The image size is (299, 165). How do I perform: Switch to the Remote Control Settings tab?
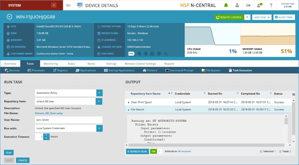pyautogui.click(x=140, y=64)
